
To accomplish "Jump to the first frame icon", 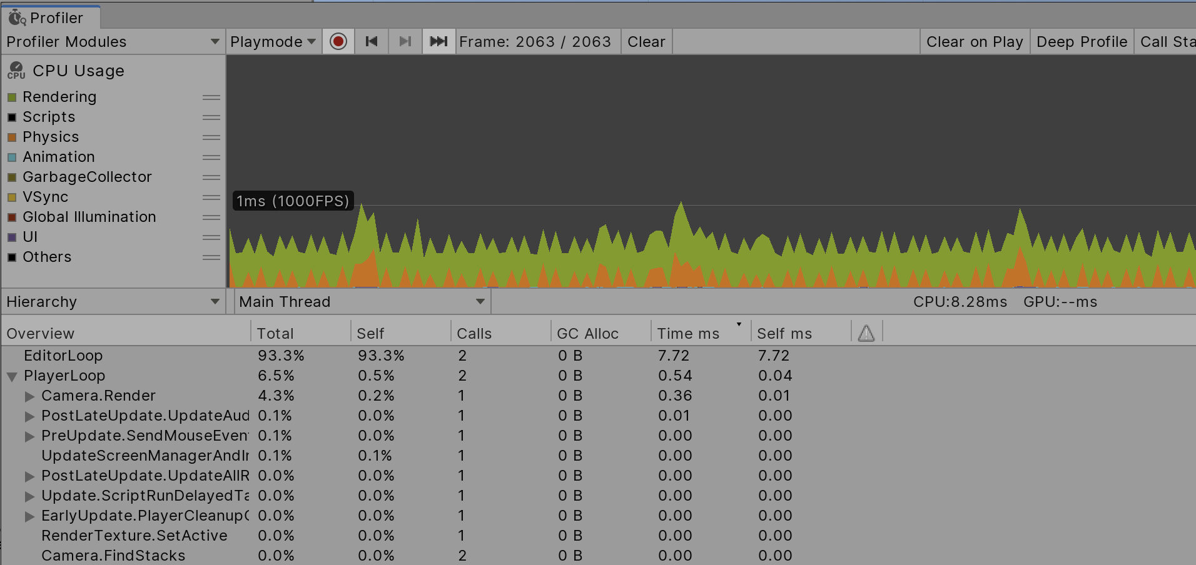I will point(372,41).
